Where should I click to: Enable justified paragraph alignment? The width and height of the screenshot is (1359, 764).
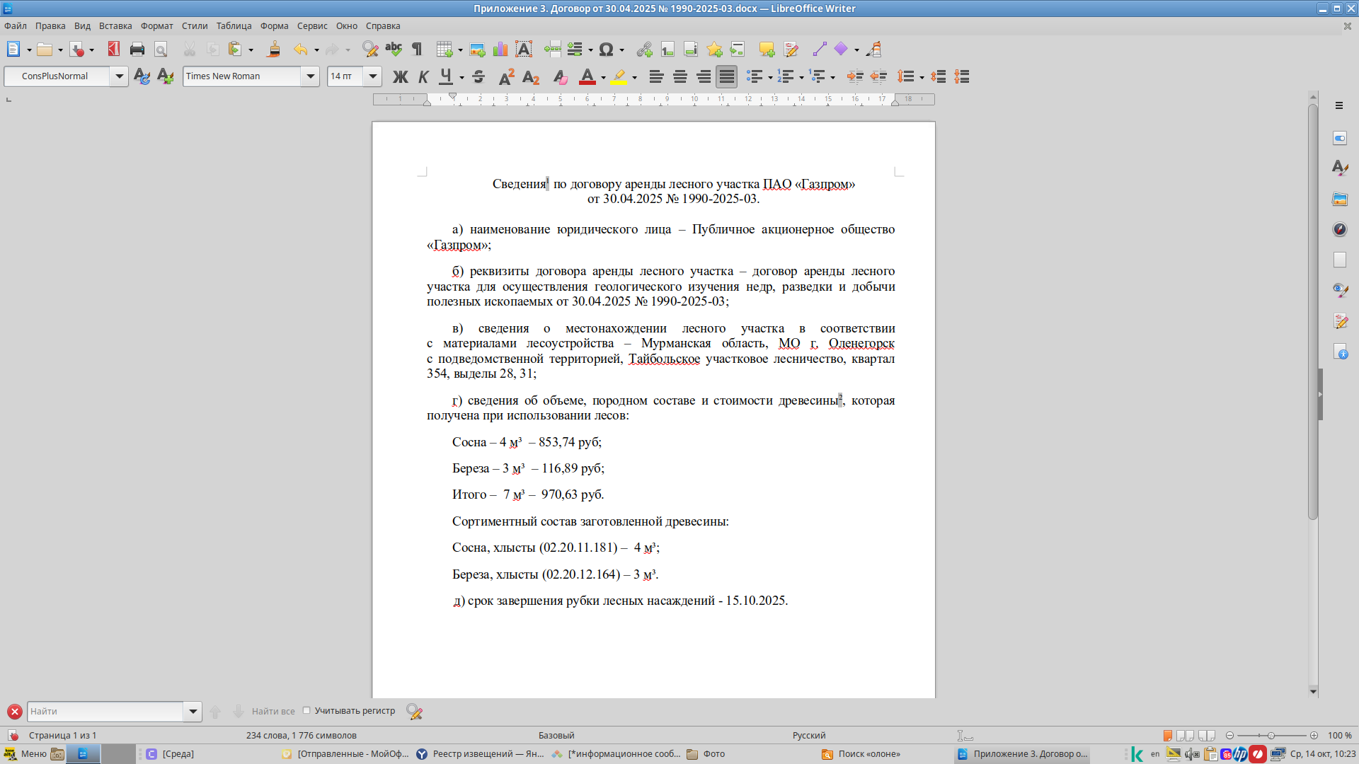click(x=726, y=76)
